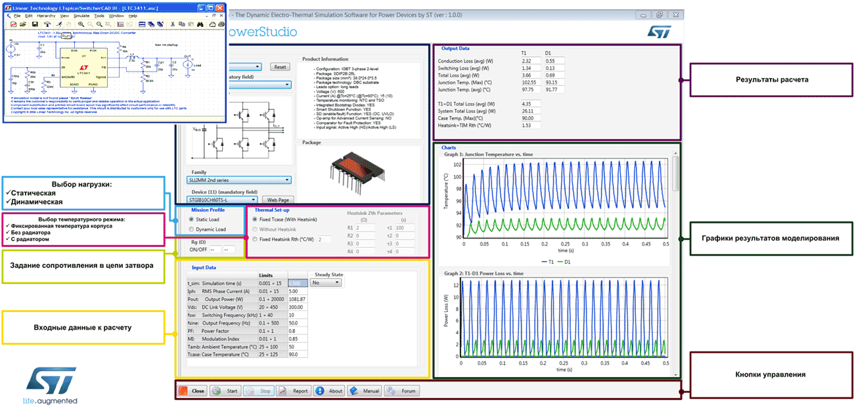Click the Cut scissors icon in LTspice
This screenshot has height=406, width=854.
[172, 24]
